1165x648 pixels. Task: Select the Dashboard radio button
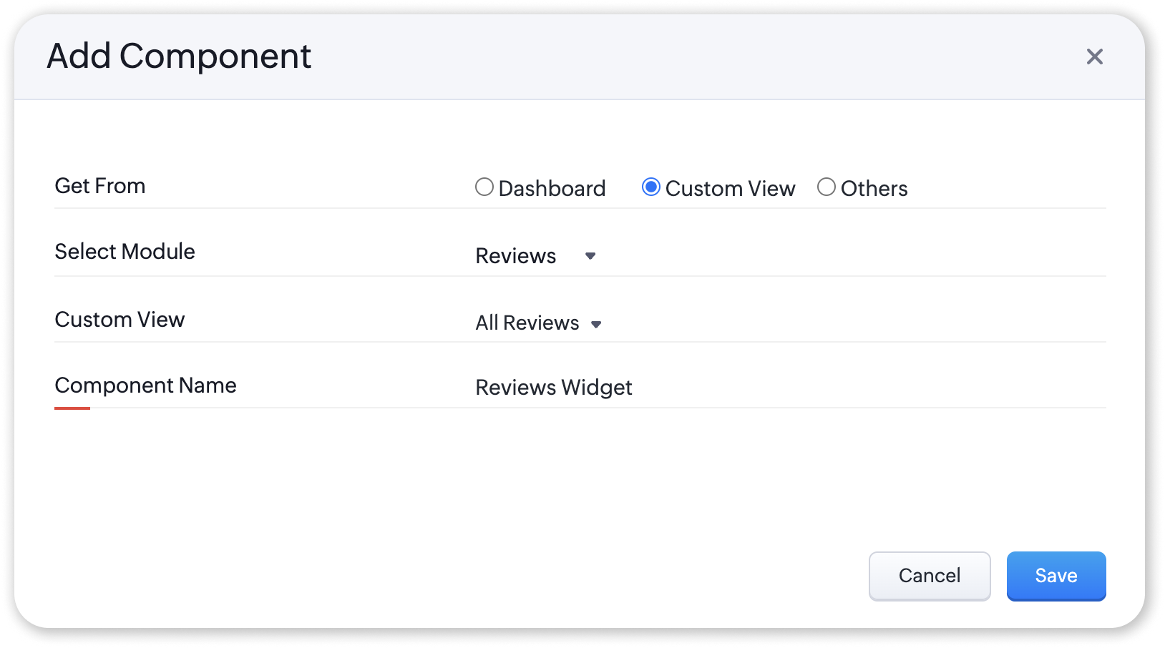484,187
